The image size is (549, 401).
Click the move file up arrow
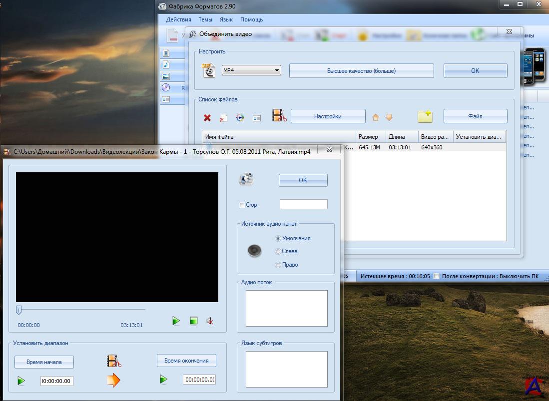[376, 117]
